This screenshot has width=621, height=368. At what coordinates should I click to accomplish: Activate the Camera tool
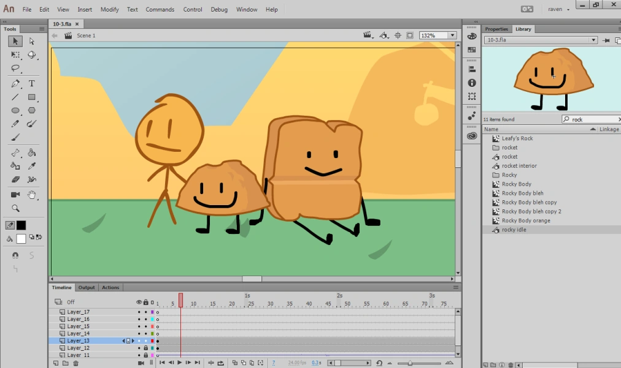pyautogui.click(x=15, y=195)
